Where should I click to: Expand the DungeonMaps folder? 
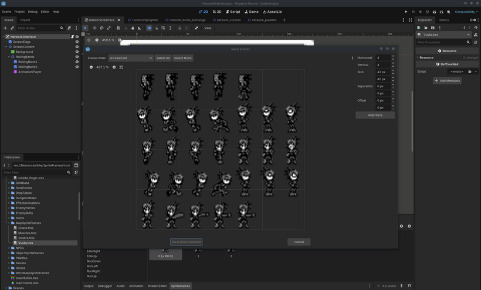(9, 198)
